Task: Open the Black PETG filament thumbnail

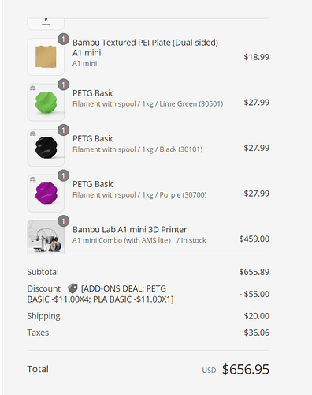Action: [46, 148]
